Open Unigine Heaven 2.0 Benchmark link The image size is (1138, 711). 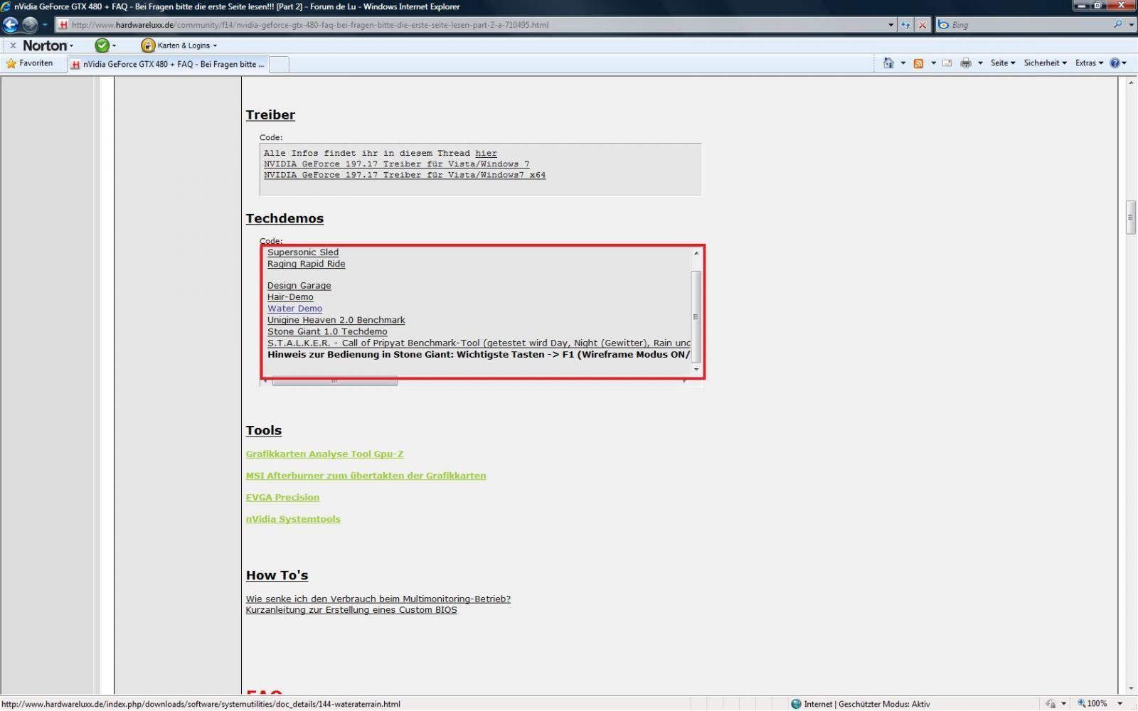336,320
